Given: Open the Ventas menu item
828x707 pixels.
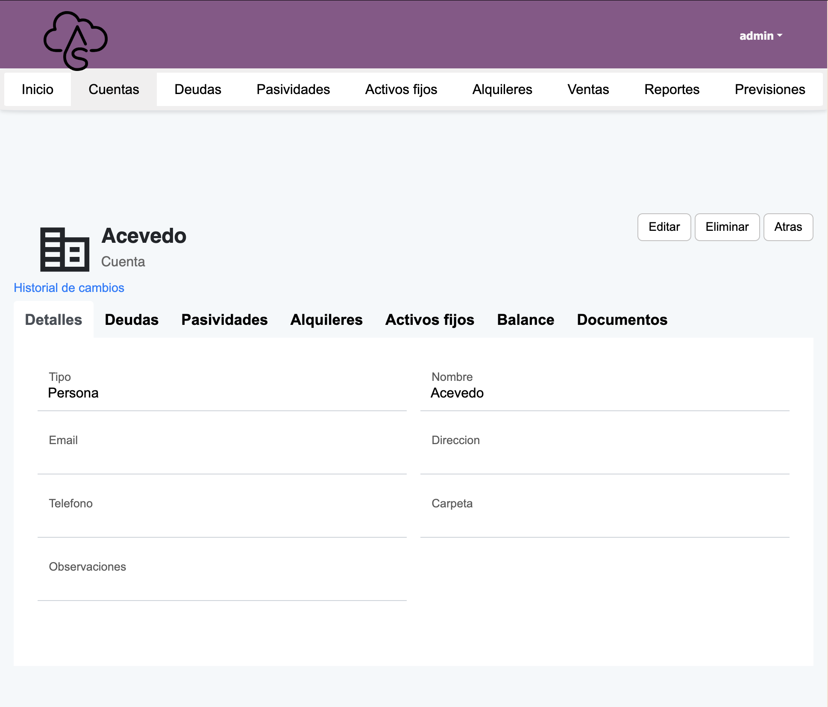Looking at the screenshot, I should (x=588, y=89).
